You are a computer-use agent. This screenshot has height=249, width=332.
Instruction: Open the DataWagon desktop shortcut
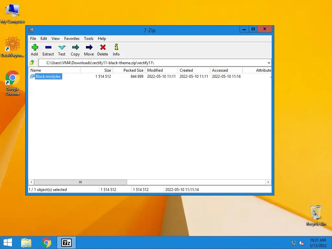(x=13, y=47)
